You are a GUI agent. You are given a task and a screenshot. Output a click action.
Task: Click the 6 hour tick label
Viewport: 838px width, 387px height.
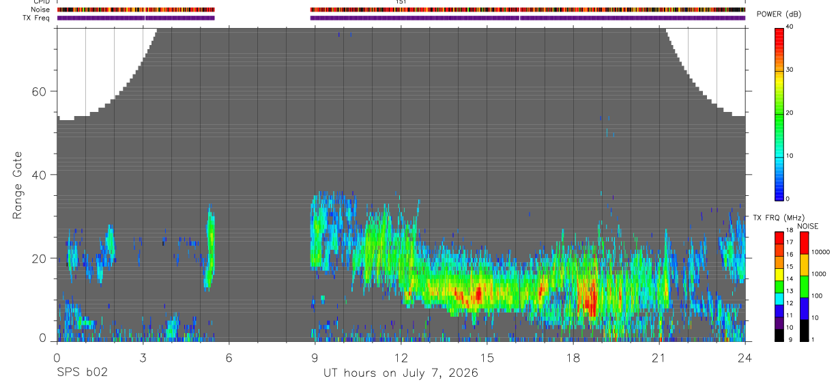click(x=229, y=356)
